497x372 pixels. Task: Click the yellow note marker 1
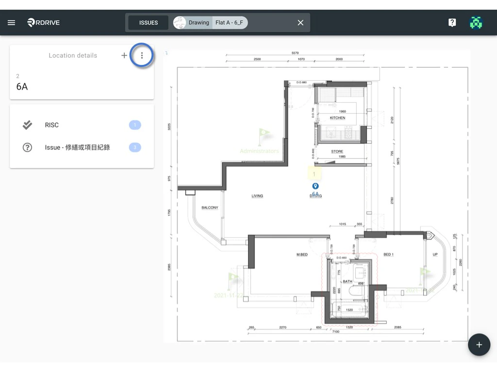[x=314, y=174]
